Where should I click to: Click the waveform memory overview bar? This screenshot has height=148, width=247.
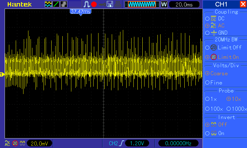click(x=142, y=4)
